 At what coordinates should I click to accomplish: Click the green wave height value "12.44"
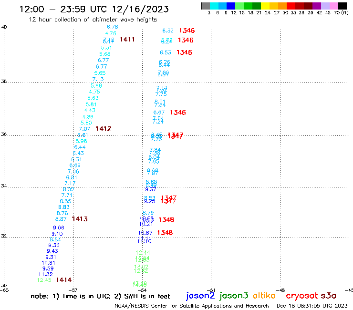pos(143,253)
